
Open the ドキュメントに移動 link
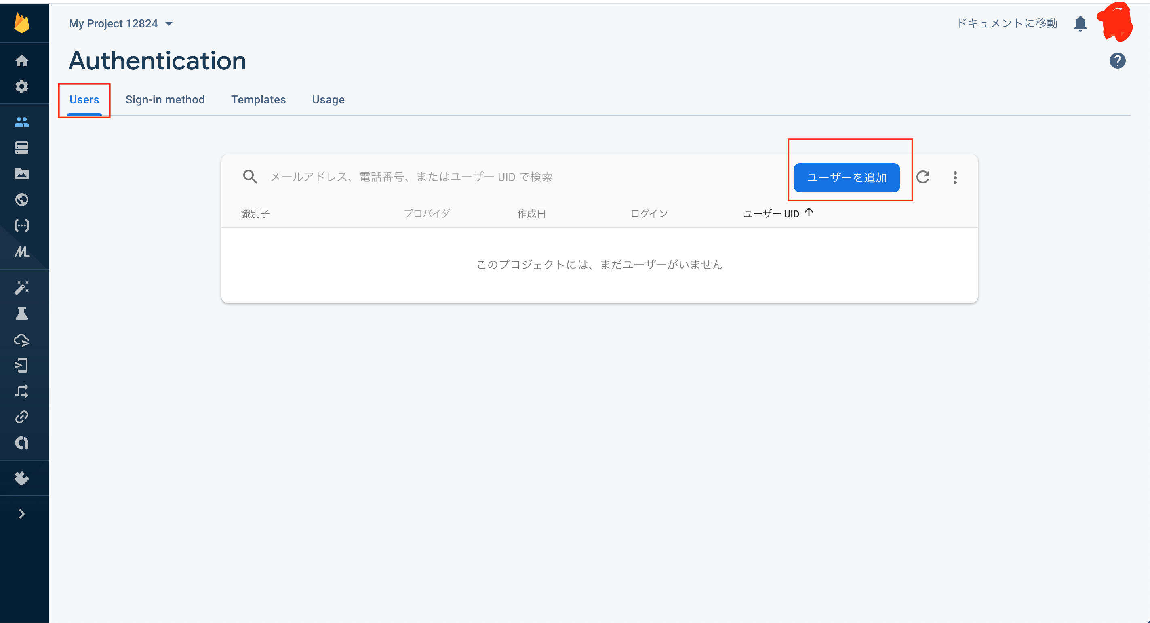(1007, 23)
